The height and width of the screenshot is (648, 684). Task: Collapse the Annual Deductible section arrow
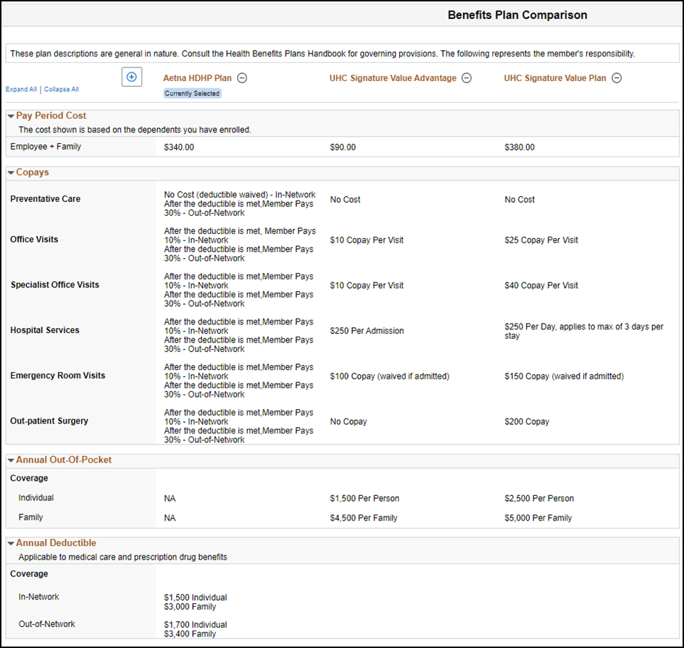[11, 544]
